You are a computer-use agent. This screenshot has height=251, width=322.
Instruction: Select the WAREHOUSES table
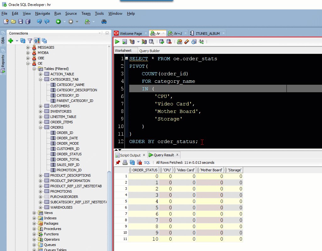[61, 207]
